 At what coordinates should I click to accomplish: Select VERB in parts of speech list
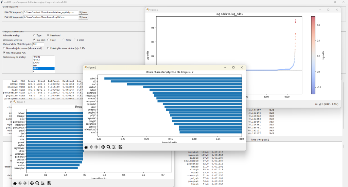pyautogui.click(x=43, y=68)
